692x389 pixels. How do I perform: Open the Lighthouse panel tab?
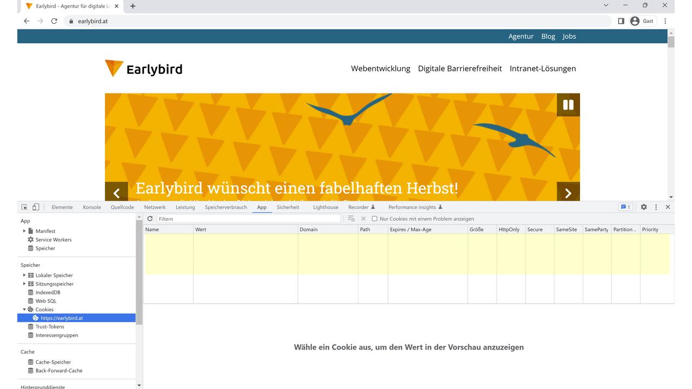[325, 207]
